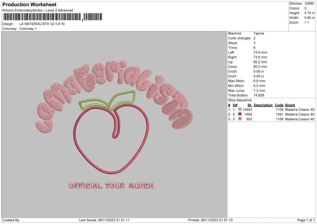The width and height of the screenshot is (317, 224).
Task: Click the barcode in the header
Action: (52, 17)
